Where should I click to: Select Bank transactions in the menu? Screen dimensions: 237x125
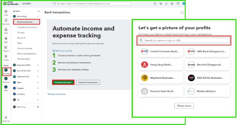pos(26,22)
